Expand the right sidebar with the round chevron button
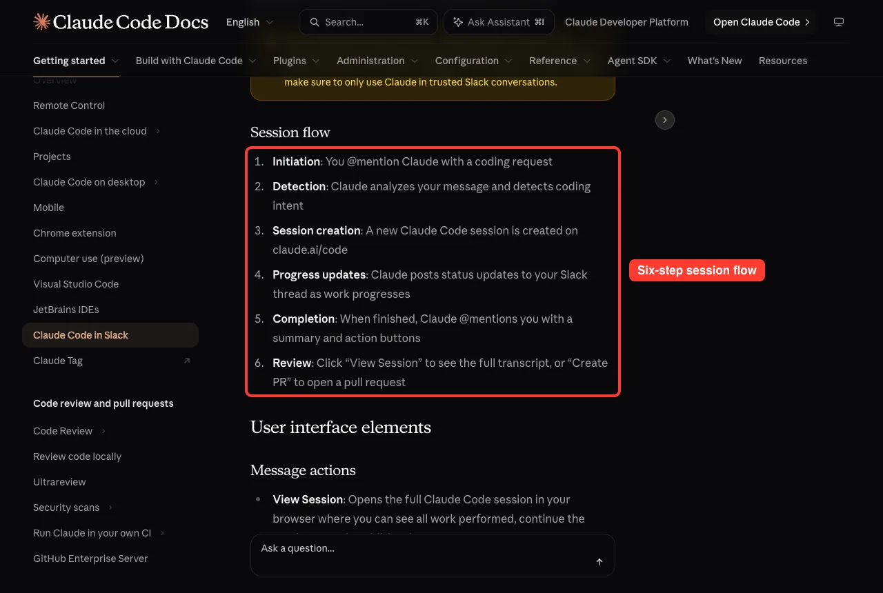Screen dimensions: 883x593 664,120
